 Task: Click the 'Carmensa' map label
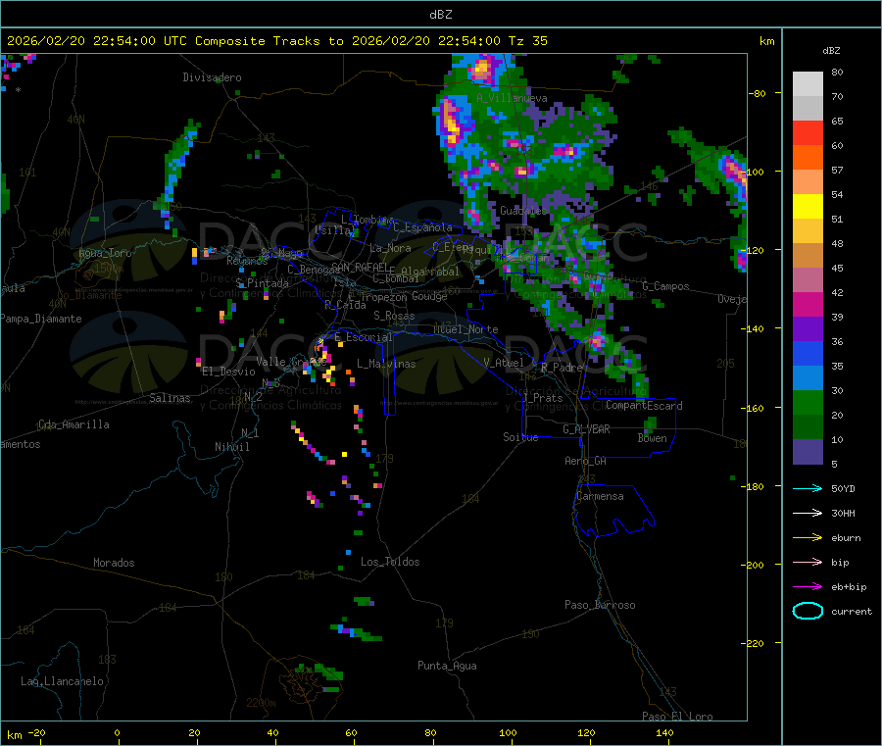(600, 496)
